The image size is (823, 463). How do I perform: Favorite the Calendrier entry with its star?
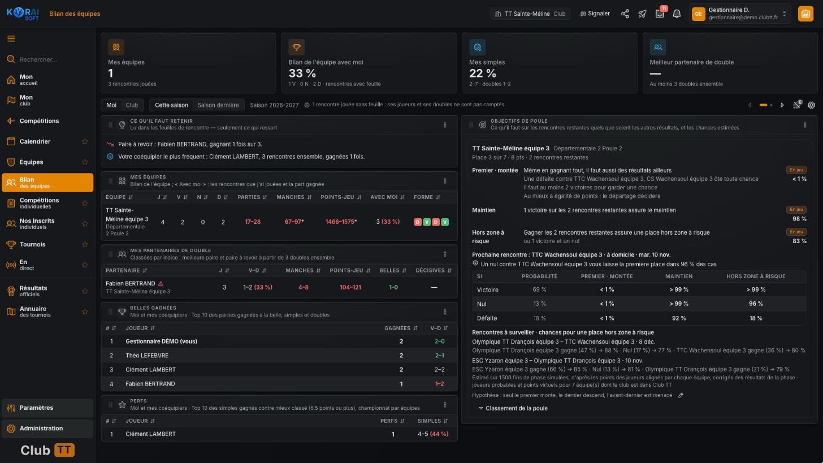[85, 141]
